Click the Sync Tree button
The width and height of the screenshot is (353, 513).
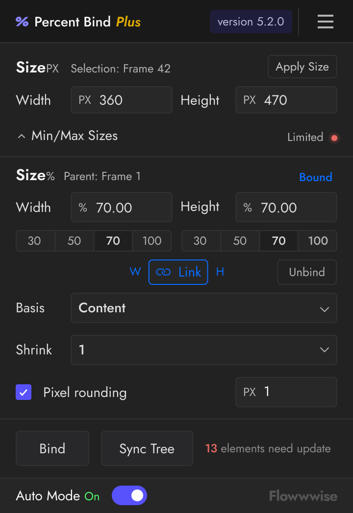point(147,448)
